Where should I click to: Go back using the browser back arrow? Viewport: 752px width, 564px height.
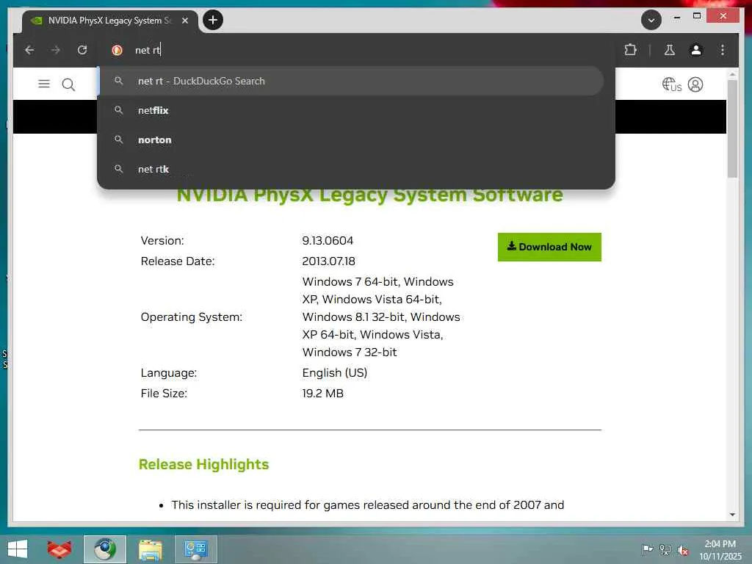click(x=29, y=50)
